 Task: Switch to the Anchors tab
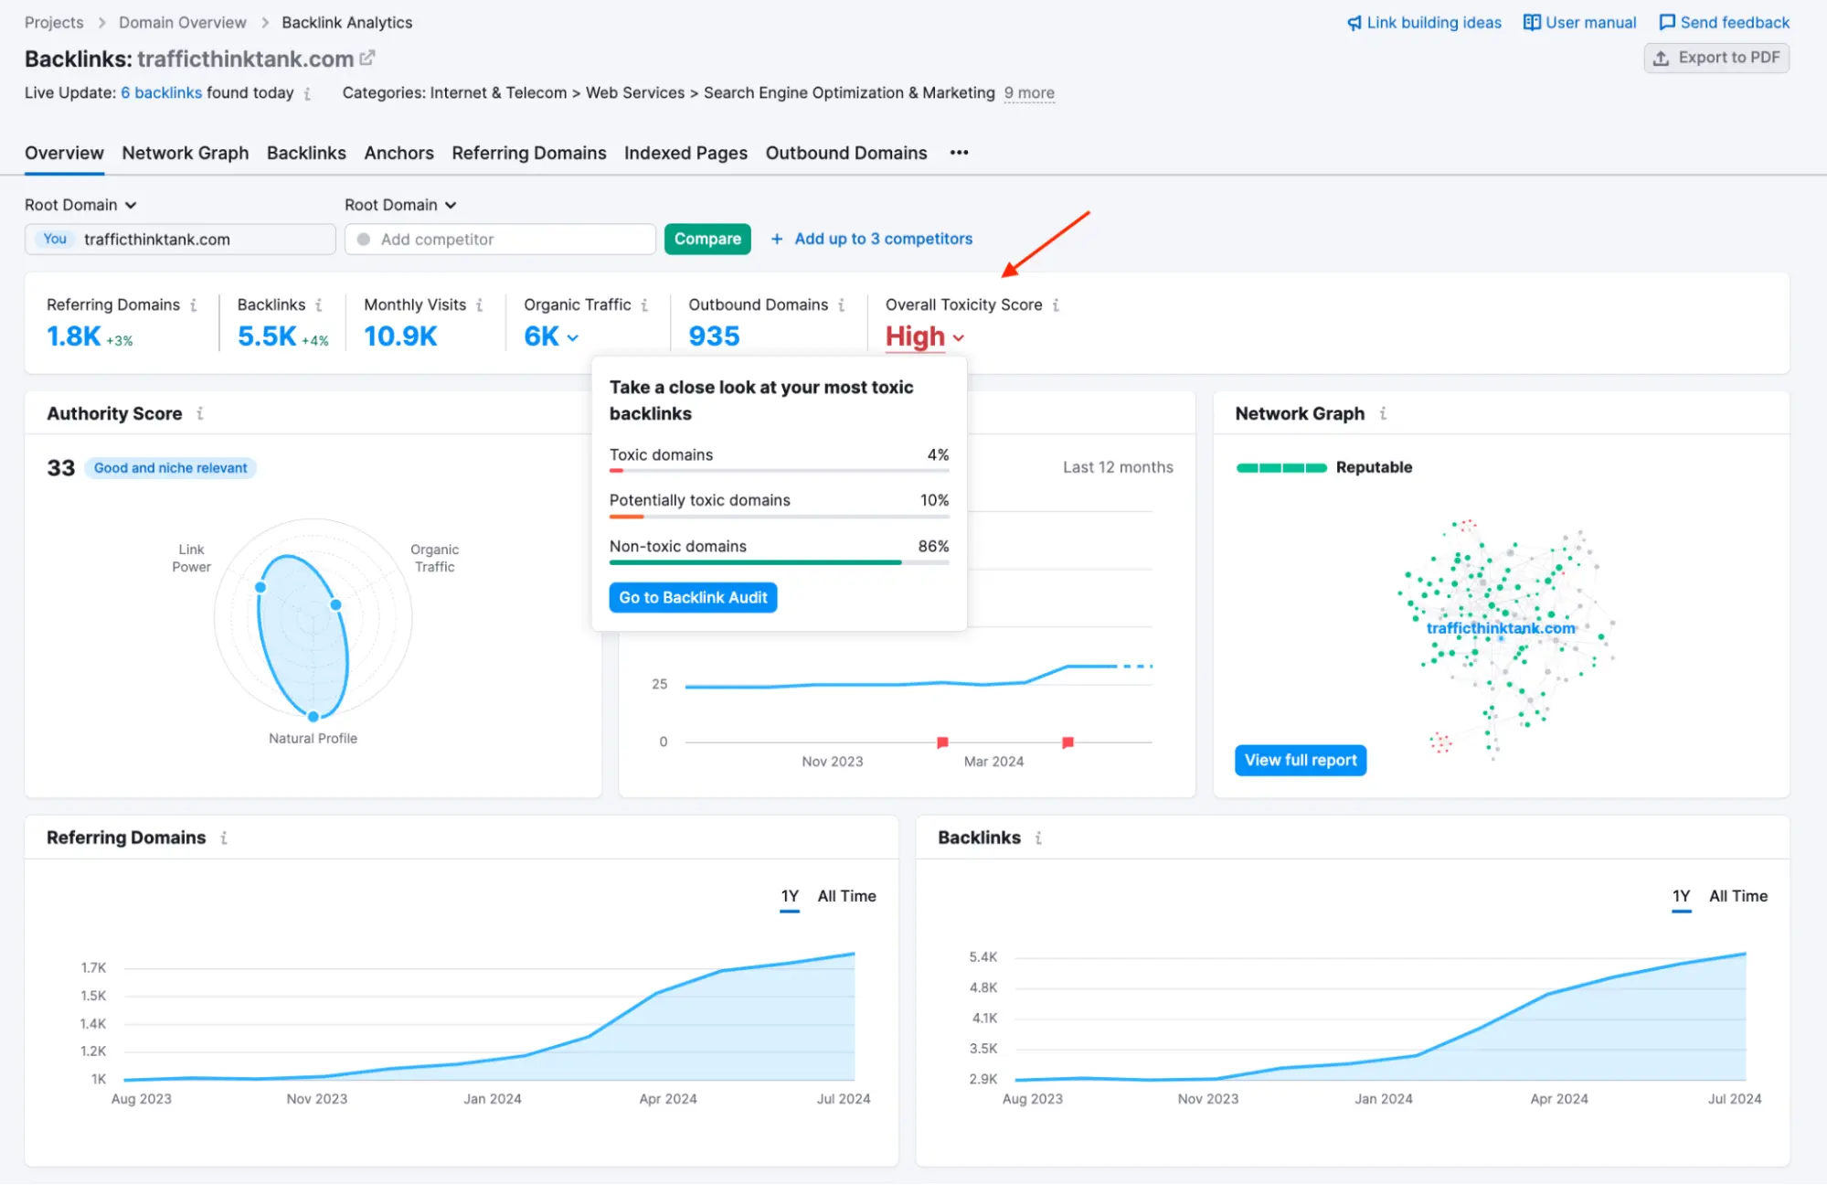(x=398, y=153)
